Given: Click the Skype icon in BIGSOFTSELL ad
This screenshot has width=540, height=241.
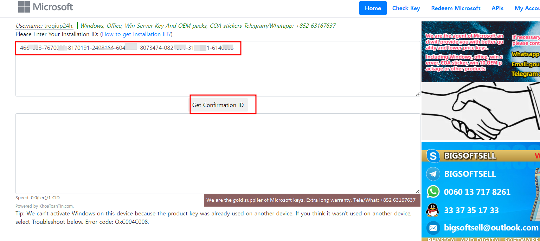Looking at the screenshot, I should tap(433, 155).
